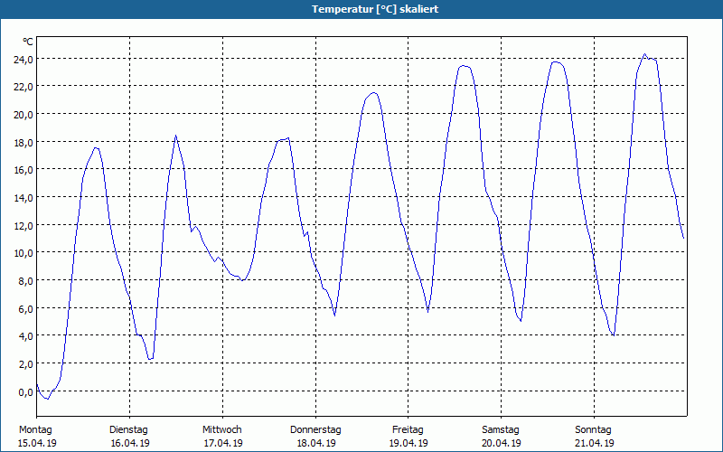Click the date 16.04.19

130,443
